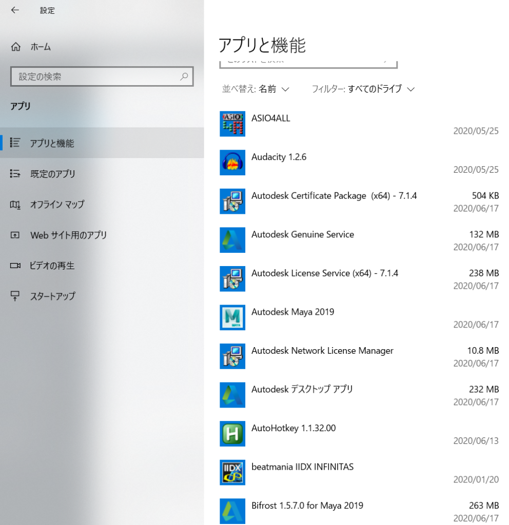Click the Bifrost for Maya 2019 icon

(232, 511)
